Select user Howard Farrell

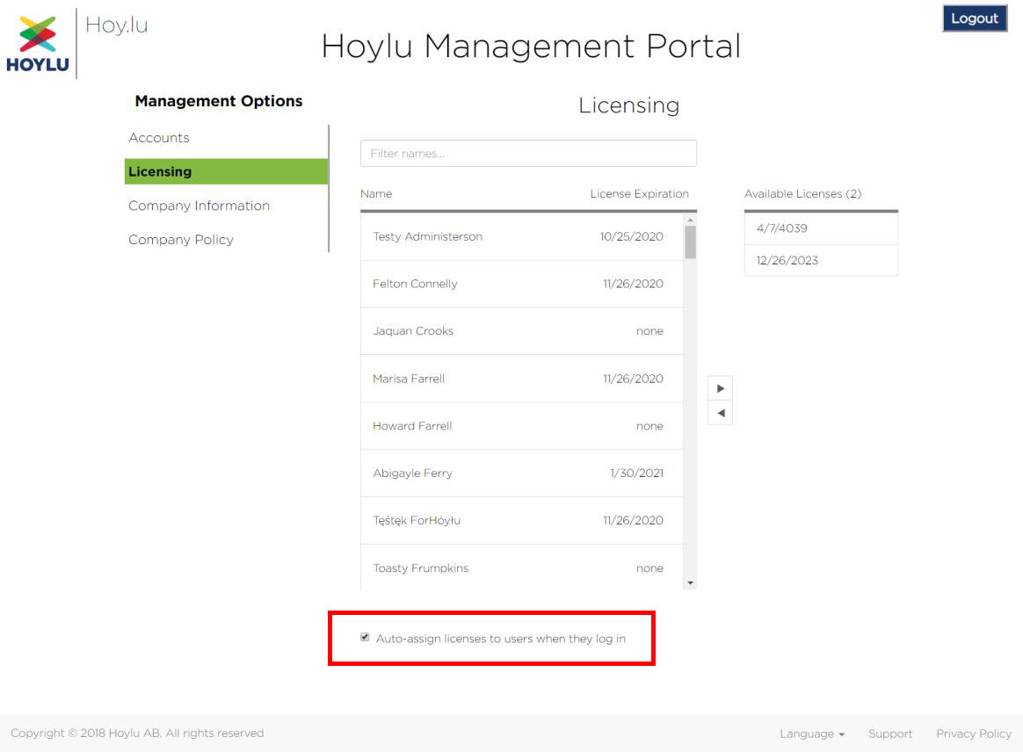coord(522,426)
